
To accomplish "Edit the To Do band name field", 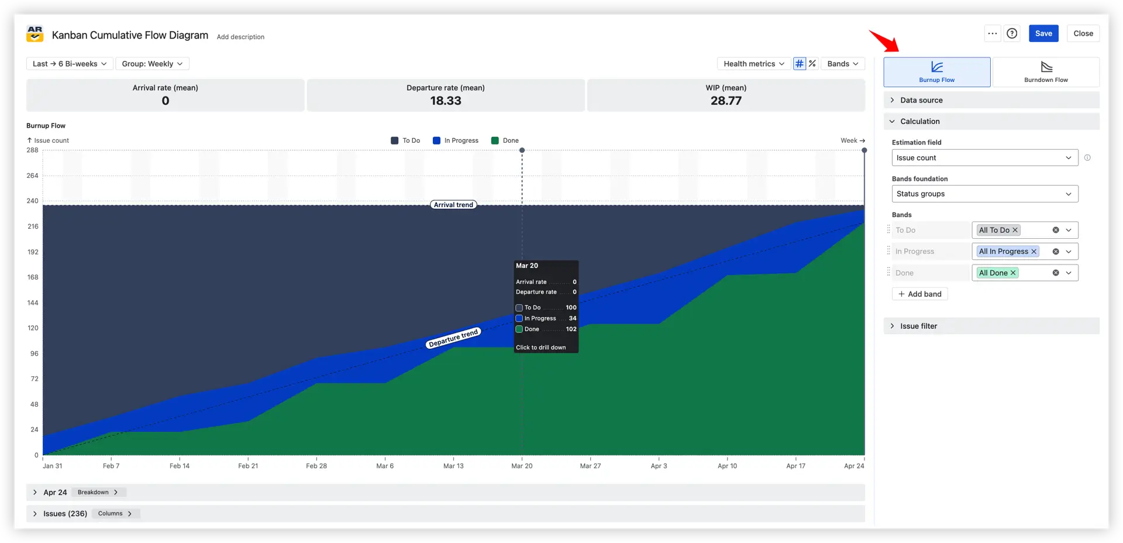I will coord(931,230).
